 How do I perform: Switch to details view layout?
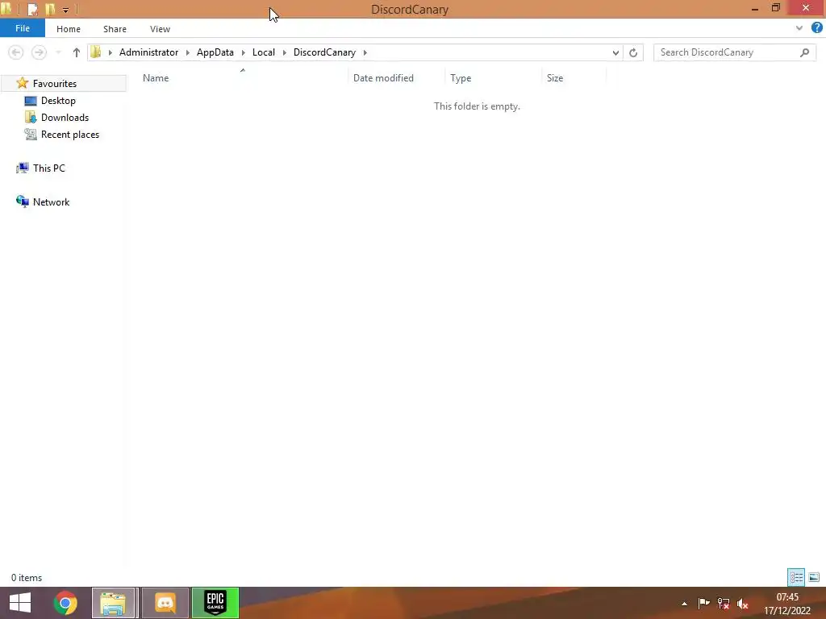796,577
